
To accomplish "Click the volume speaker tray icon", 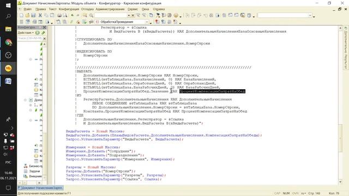I will [5, 154].
